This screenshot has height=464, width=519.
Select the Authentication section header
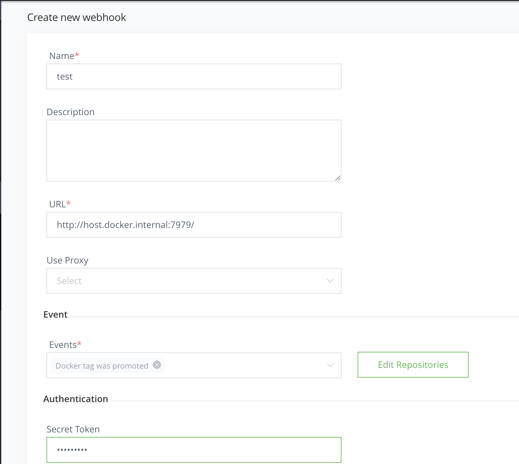click(76, 399)
